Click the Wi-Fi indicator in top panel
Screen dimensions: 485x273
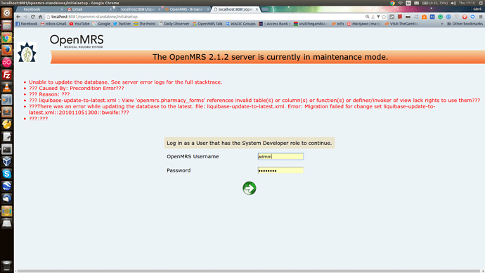tap(400, 3)
